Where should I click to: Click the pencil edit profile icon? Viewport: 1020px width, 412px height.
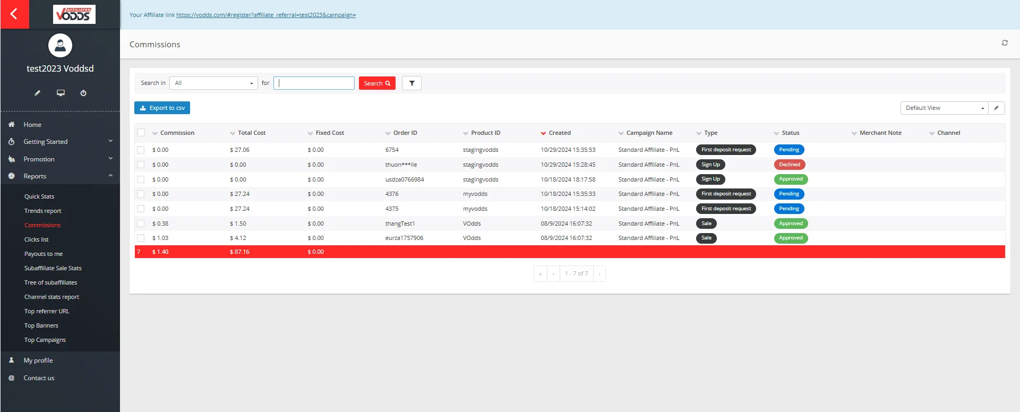(x=37, y=93)
